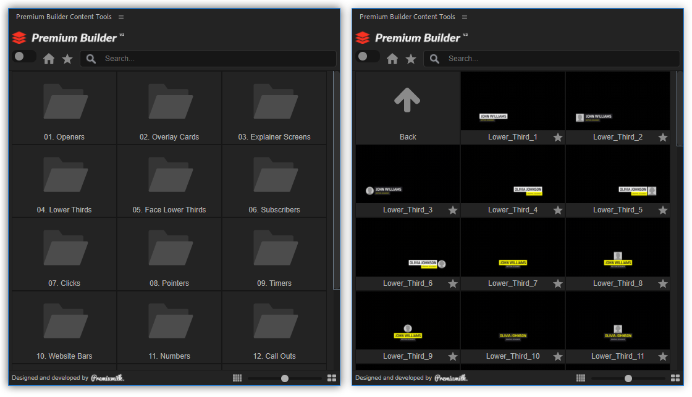Screen dimensions: 692x397
Task: Show favorites via star in right panel toolbar
Action: [411, 59]
